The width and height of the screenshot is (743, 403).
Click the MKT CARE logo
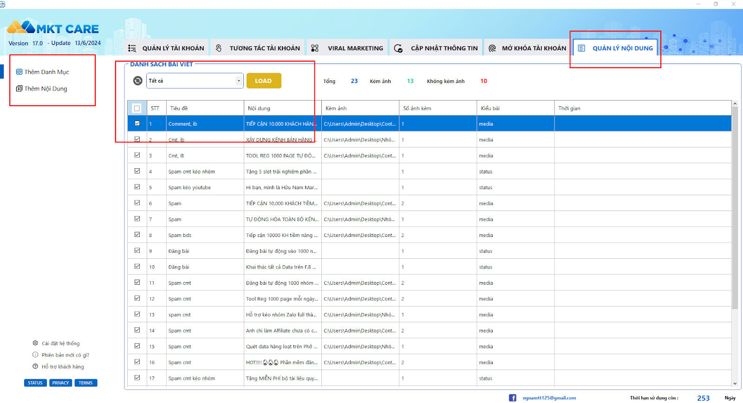[53, 28]
